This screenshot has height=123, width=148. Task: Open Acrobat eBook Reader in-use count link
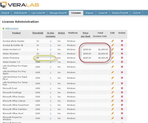point(51,41)
